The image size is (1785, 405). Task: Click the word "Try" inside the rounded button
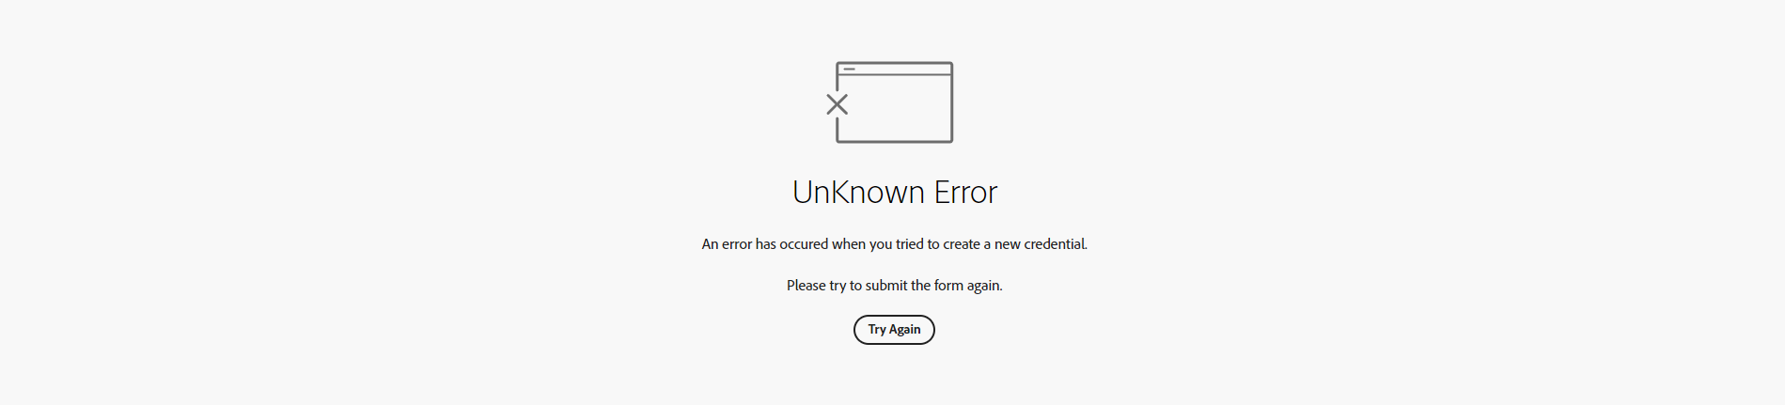[x=877, y=330]
